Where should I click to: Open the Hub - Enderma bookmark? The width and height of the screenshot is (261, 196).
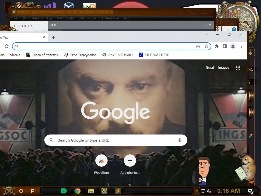11,55
